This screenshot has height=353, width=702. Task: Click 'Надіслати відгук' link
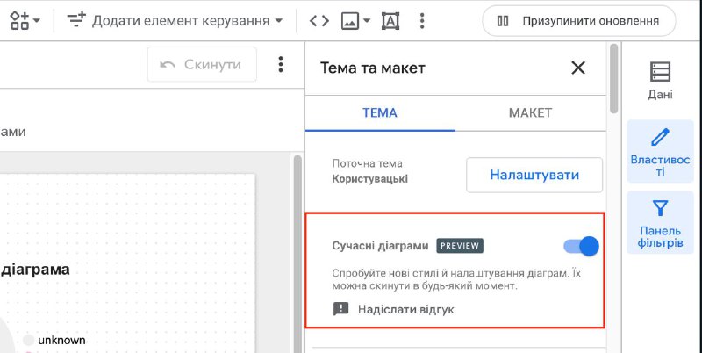click(405, 310)
